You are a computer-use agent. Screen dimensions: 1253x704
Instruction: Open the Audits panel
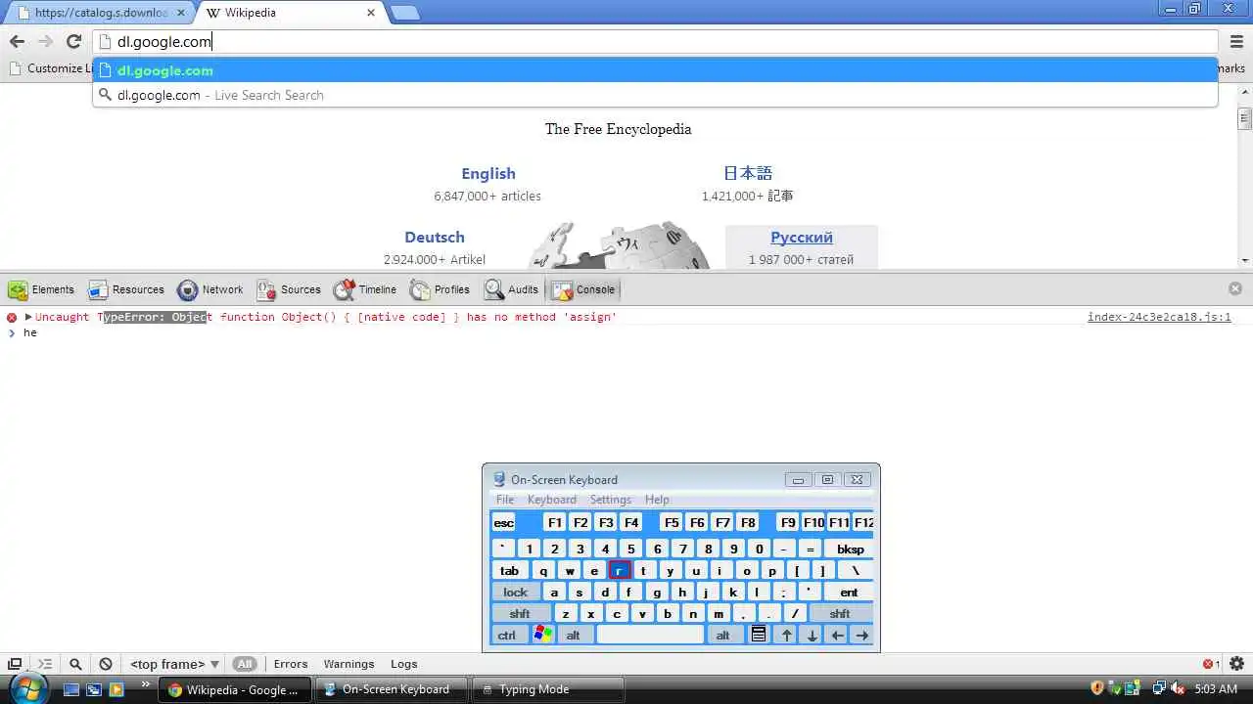pyautogui.click(x=511, y=289)
